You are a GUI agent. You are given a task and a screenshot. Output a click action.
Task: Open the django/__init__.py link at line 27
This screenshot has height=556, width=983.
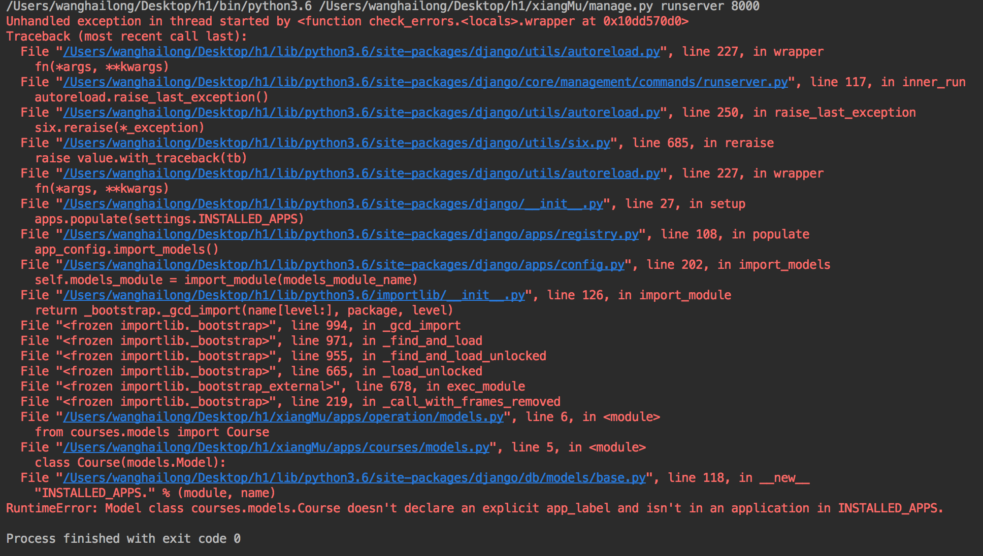[x=333, y=204]
